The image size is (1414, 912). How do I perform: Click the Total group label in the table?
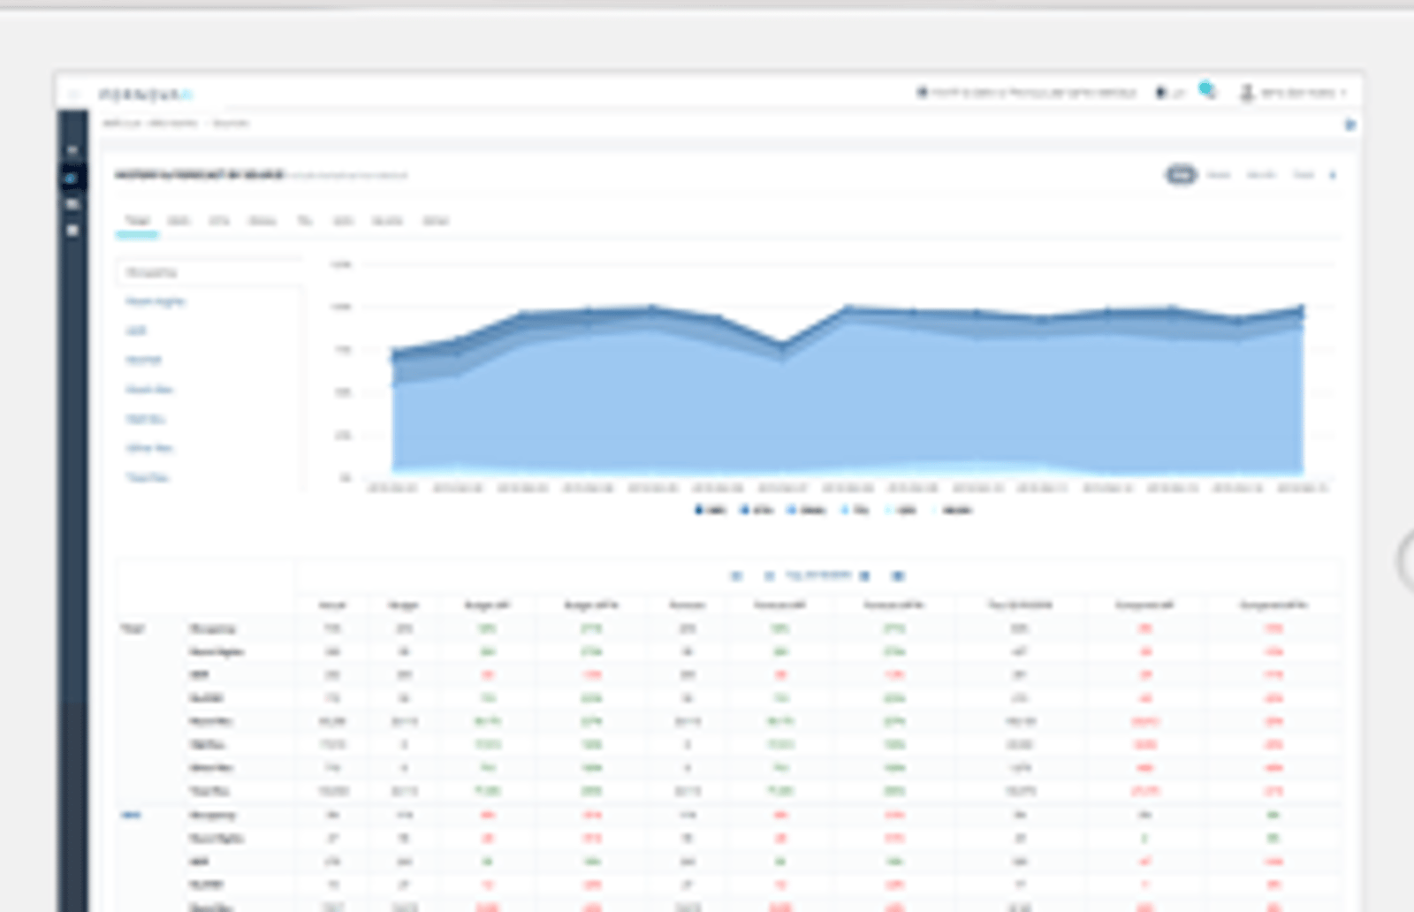point(133,628)
